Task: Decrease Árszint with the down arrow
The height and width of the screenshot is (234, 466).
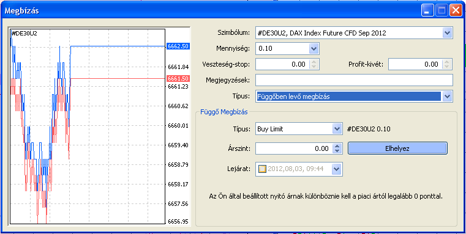Action: coord(337,151)
